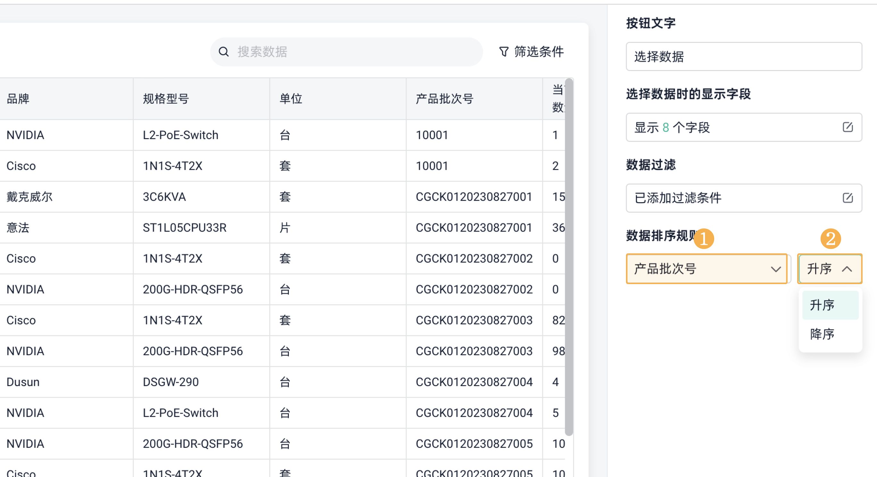Click the filter funnel icon

coord(504,52)
